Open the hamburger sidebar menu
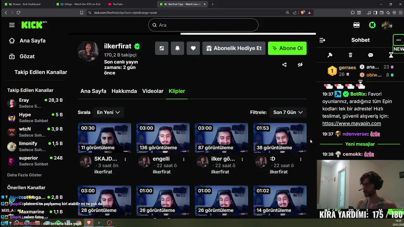This screenshot has height=227, width=404. 12,25
